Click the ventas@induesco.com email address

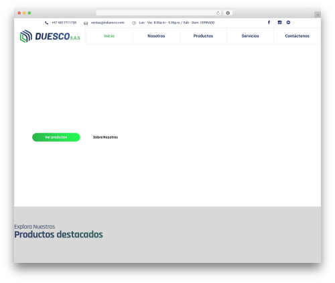(108, 23)
